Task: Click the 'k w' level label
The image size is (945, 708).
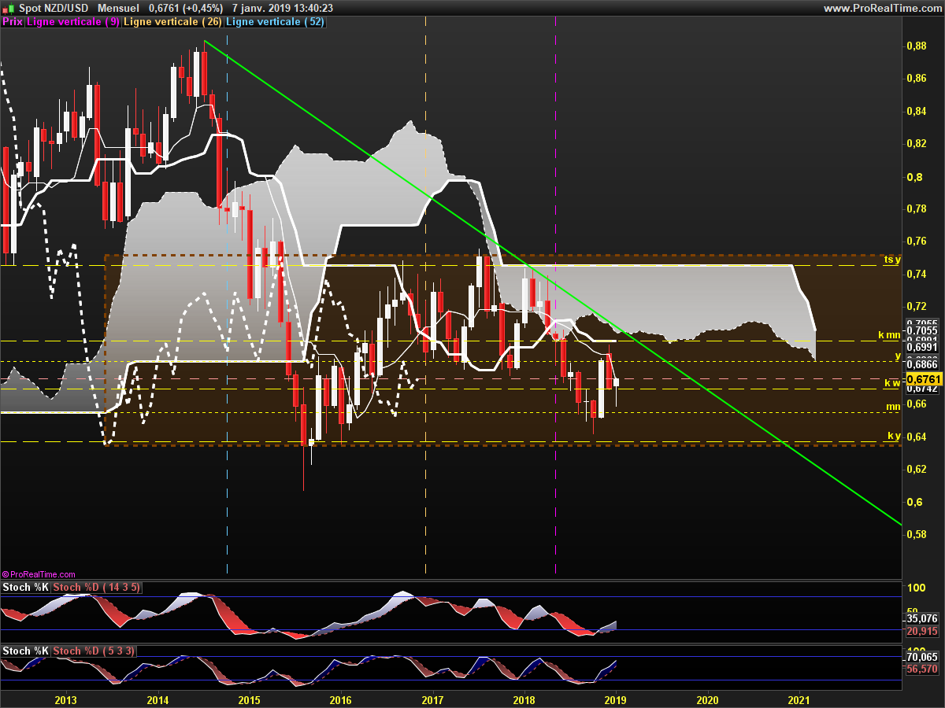Action: (891, 383)
